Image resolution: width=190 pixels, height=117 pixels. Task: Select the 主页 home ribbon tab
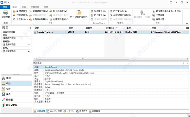coord(15,7)
